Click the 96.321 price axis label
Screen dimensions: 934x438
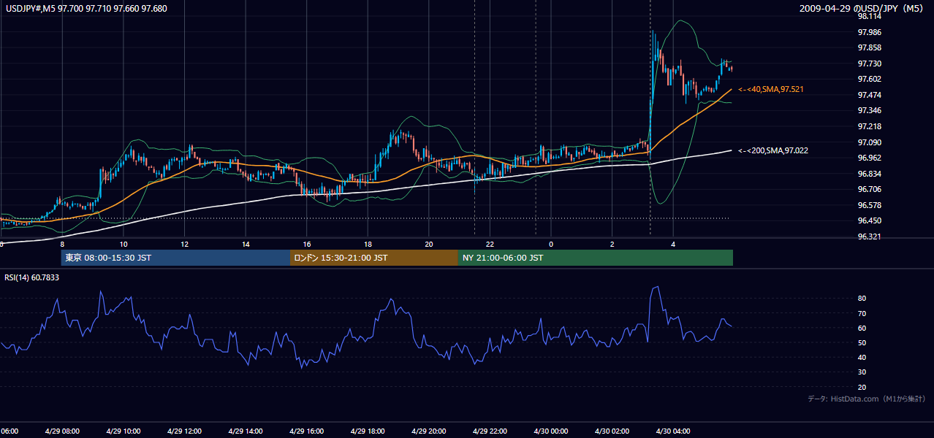click(x=869, y=237)
